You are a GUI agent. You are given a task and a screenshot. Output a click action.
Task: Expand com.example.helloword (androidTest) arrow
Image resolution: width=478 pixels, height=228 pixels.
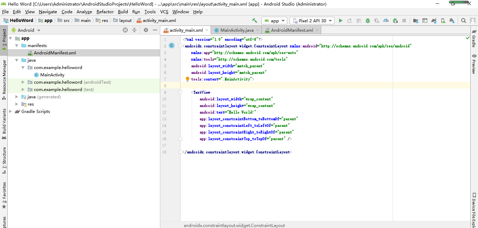coord(23,82)
